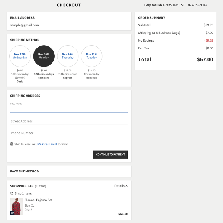Image resolution: width=223 pixels, height=223 pixels.
Task: Click the Full Name input field
Action: (69, 109)
